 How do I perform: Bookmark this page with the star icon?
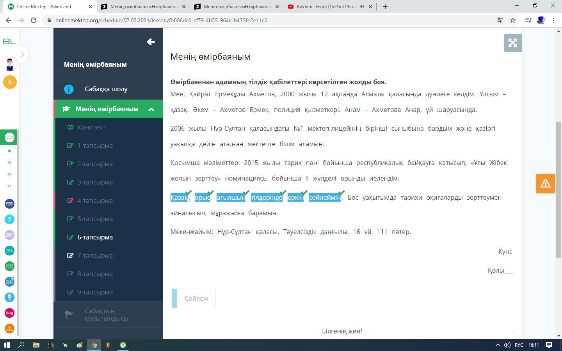coord(513,20)
